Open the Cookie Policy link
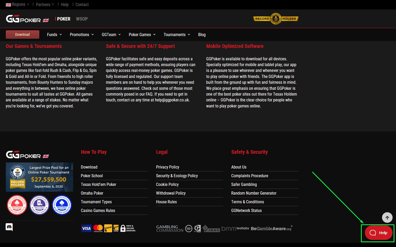Screen dimensions: 396x247 (x=167, y=184)
